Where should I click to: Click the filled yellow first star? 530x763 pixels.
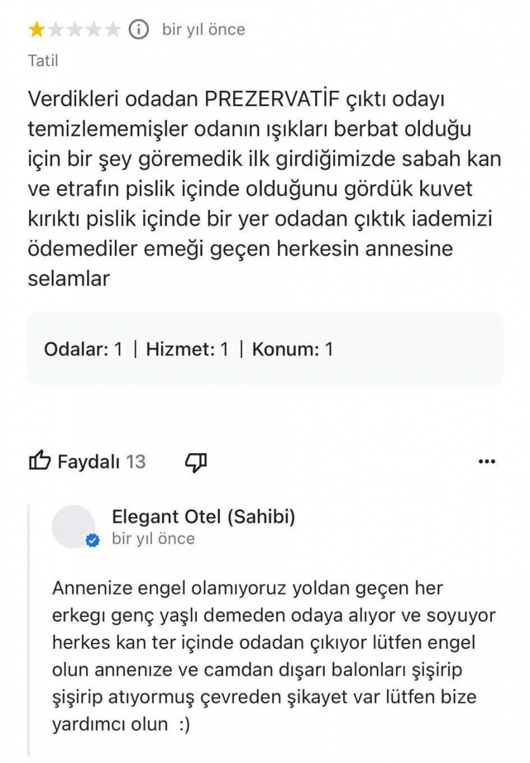(36, 29)
